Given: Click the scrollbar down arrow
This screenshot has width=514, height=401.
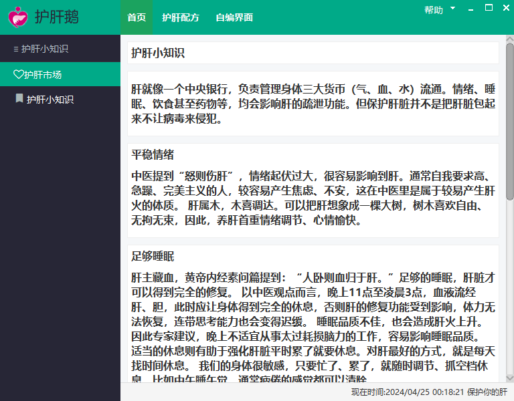Looking at the screenshot, I should (510, 378).
